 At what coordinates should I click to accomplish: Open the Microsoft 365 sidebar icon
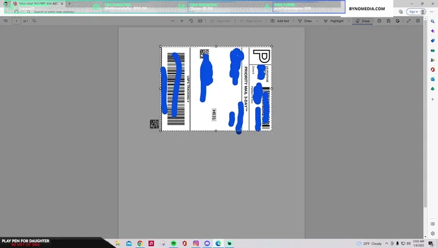(433, 69)
